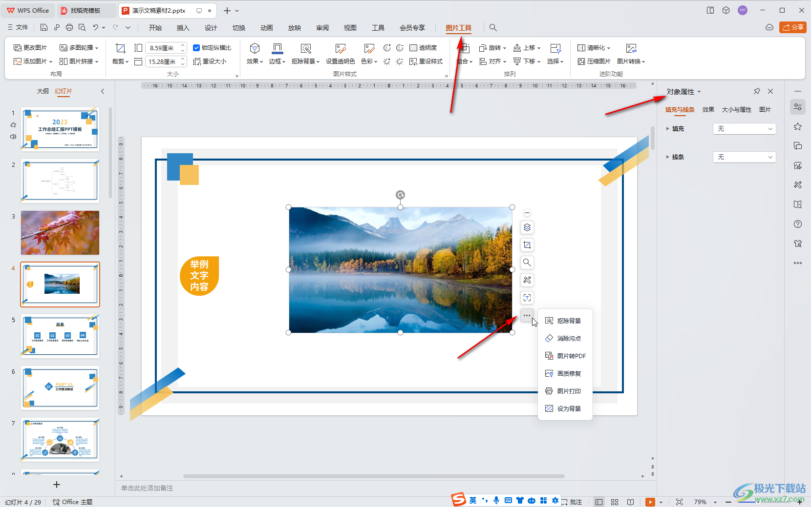Viewport: 811px width, 507px height.
Task: Click the compress picture button
Action: coord(594,61)
